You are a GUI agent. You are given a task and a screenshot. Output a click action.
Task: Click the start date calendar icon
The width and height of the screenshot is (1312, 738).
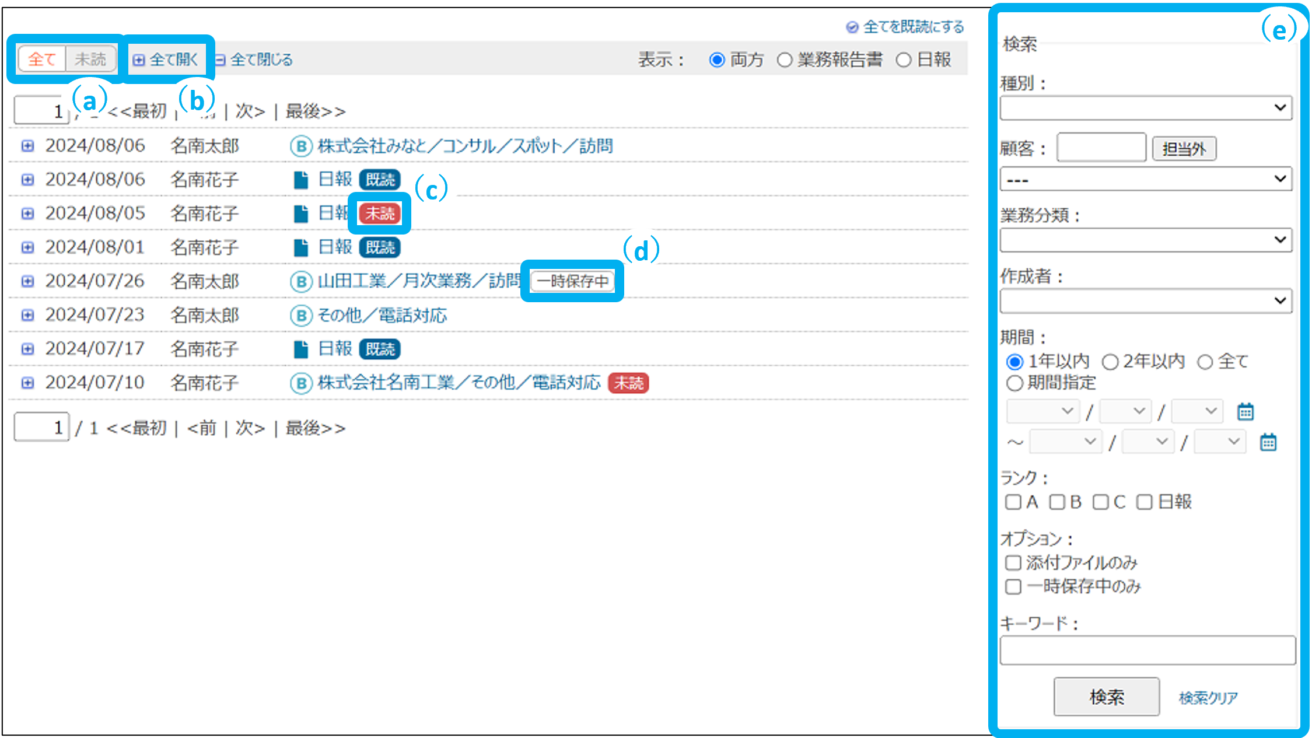[1245, 412]
